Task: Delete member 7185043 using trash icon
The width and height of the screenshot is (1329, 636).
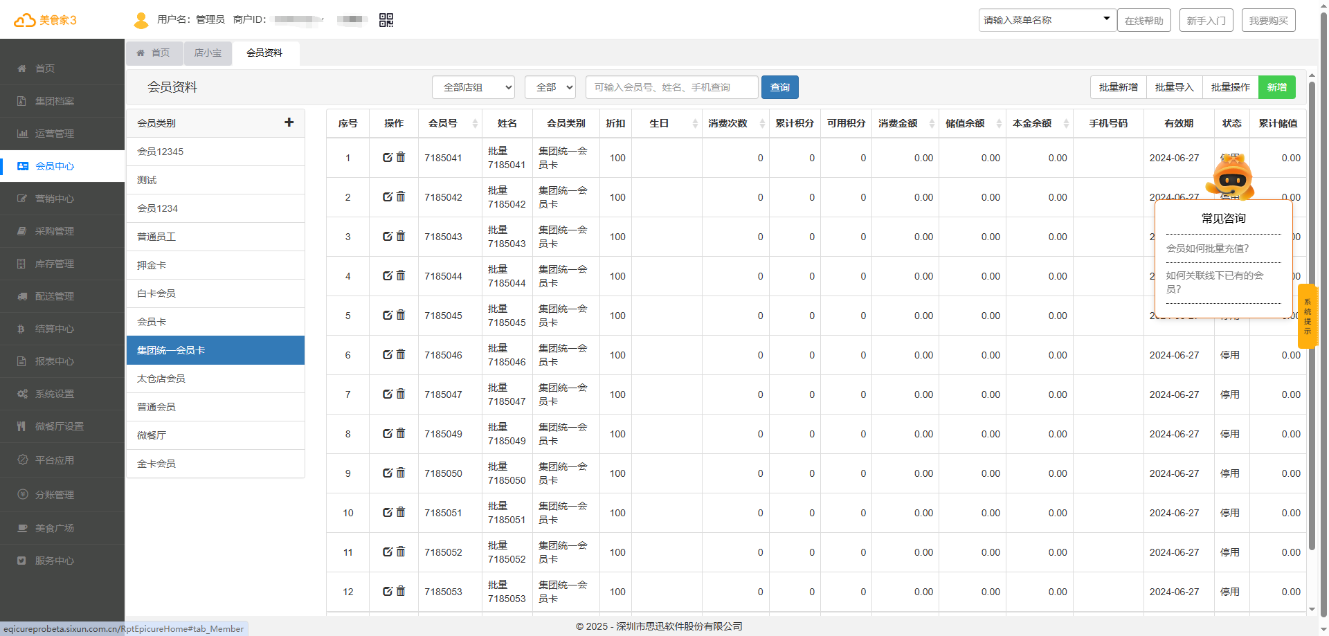Action: pos(401,236)
